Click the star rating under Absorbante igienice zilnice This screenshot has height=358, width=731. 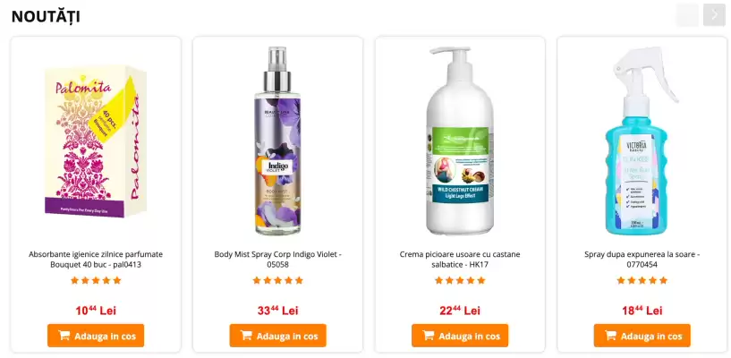(x=96, y=280)
